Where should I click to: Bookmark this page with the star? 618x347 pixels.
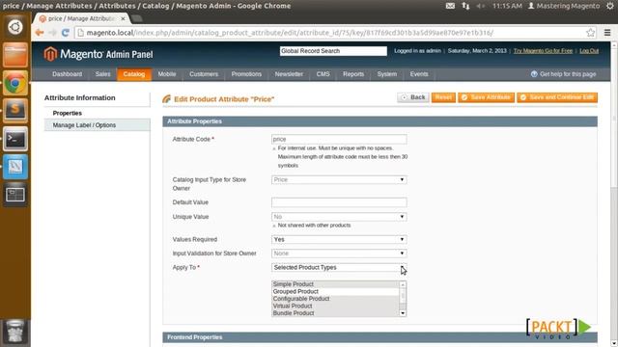pos(590,33)
